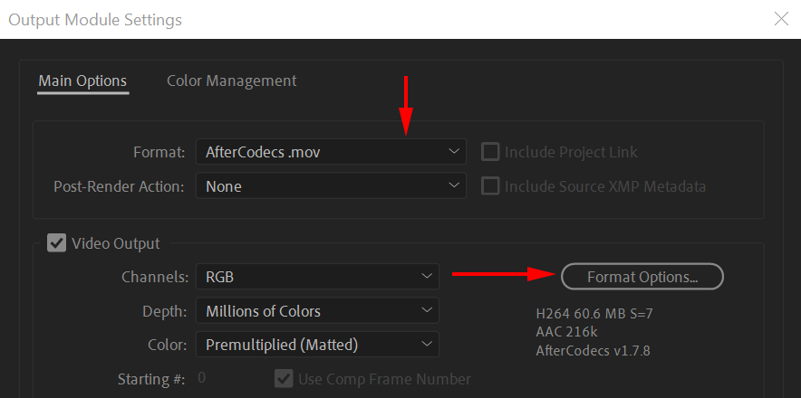Viewport: 801px width, 398px height.
Task: Enable Include Source XMP Metadata
Action: coord(490,186)
